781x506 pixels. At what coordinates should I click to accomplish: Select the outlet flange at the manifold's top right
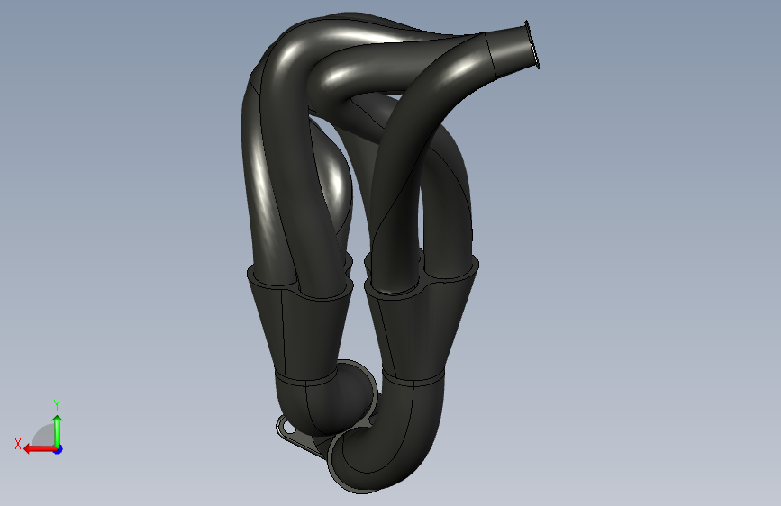(532, 44)
